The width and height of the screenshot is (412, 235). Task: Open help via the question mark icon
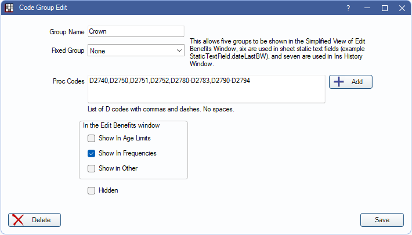(348, 9)
